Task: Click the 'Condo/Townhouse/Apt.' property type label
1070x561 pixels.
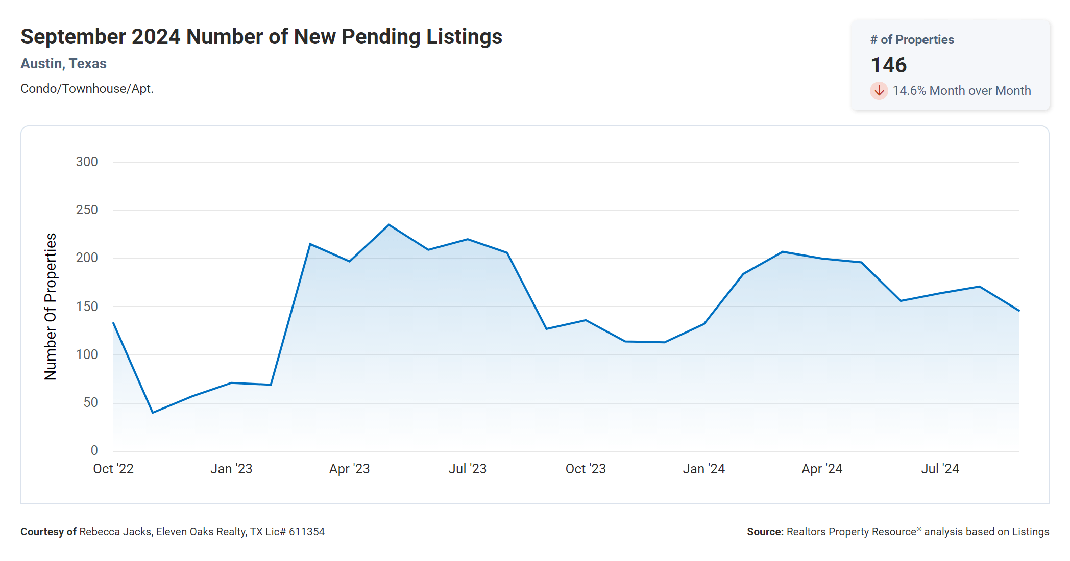Action: (87, 89)
